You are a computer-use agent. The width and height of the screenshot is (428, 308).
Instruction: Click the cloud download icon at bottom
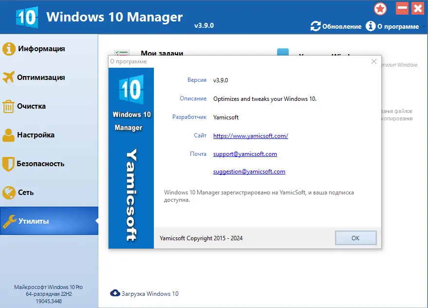coord(115,293)
